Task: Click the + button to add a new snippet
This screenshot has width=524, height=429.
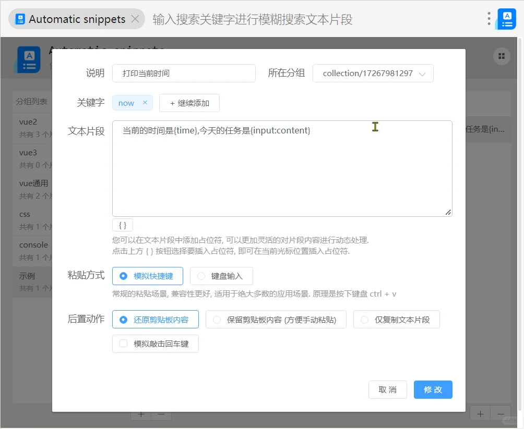Action: (x=480, y=413)
